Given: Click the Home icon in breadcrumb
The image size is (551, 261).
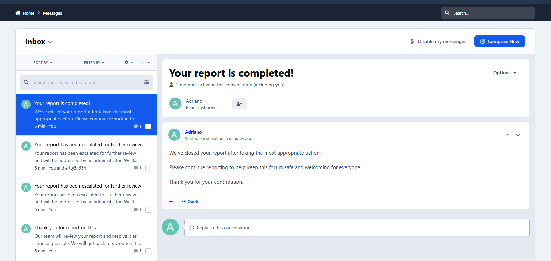Looking at the screenshot, I should click(x=18, y=13).
